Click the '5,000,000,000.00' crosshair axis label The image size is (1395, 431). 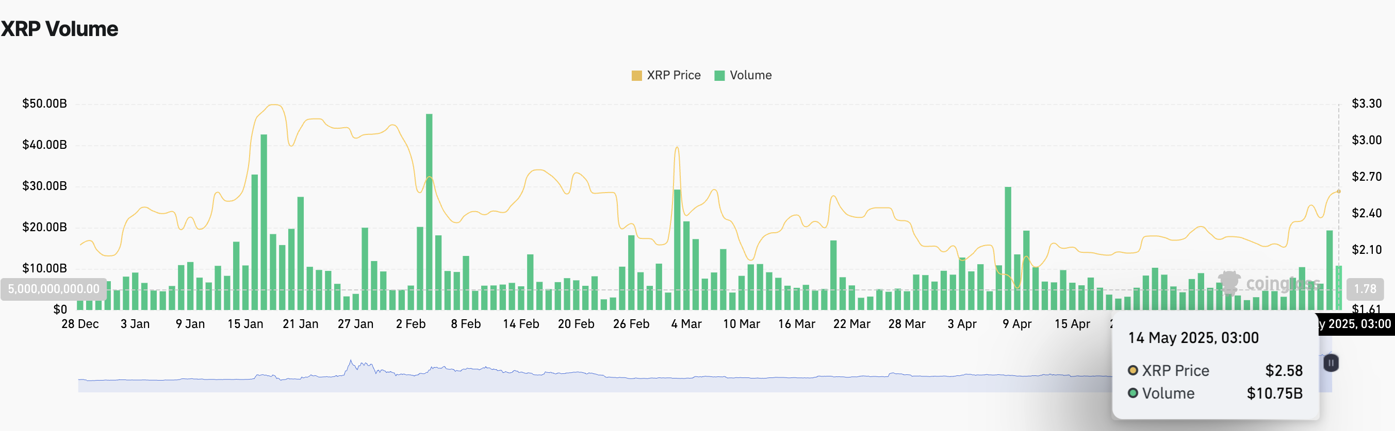click(x=54, y=289)
